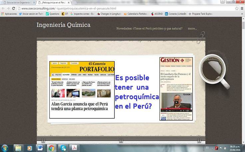Open the media player taskbar icon

coord(30,148)
